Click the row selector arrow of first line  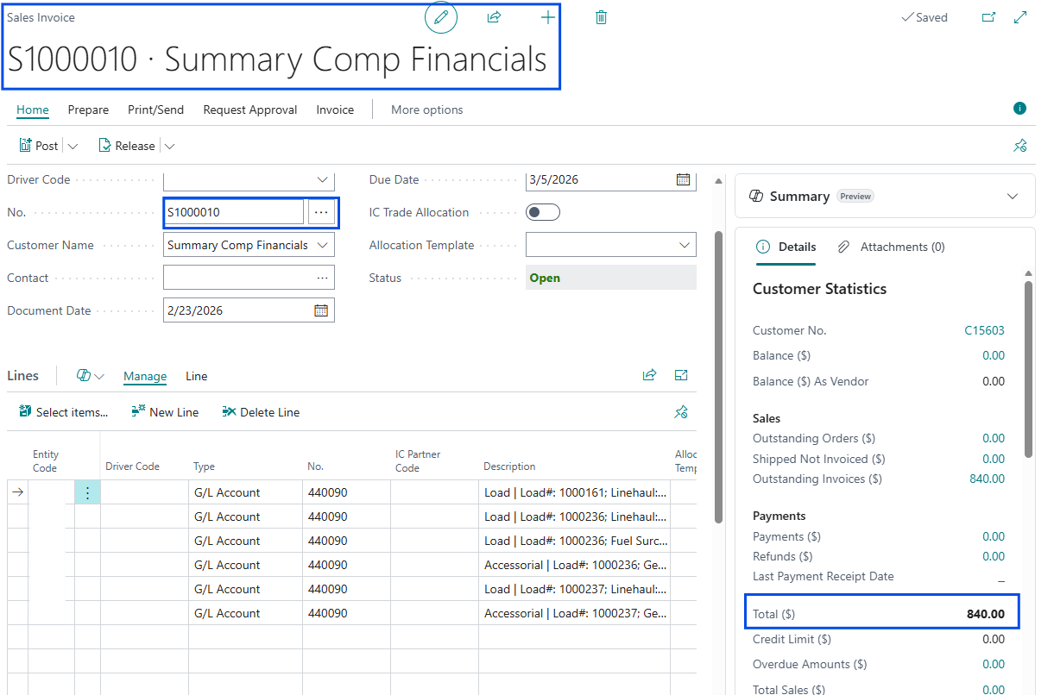coord(17,492)
